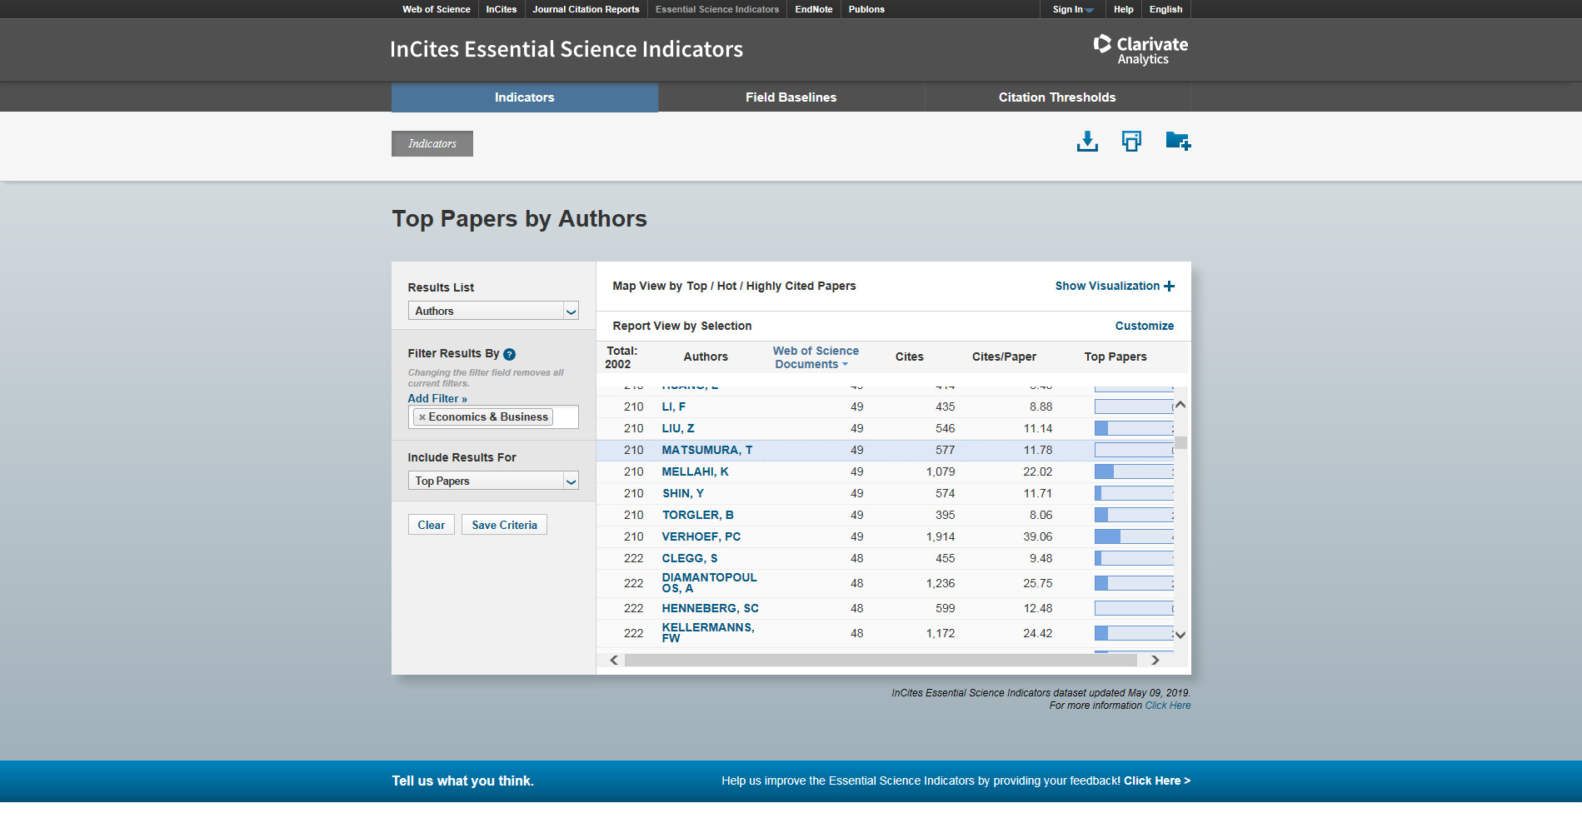The image size is (1582, 823).
Task: Open the Help link
Action: point(1124,9)
